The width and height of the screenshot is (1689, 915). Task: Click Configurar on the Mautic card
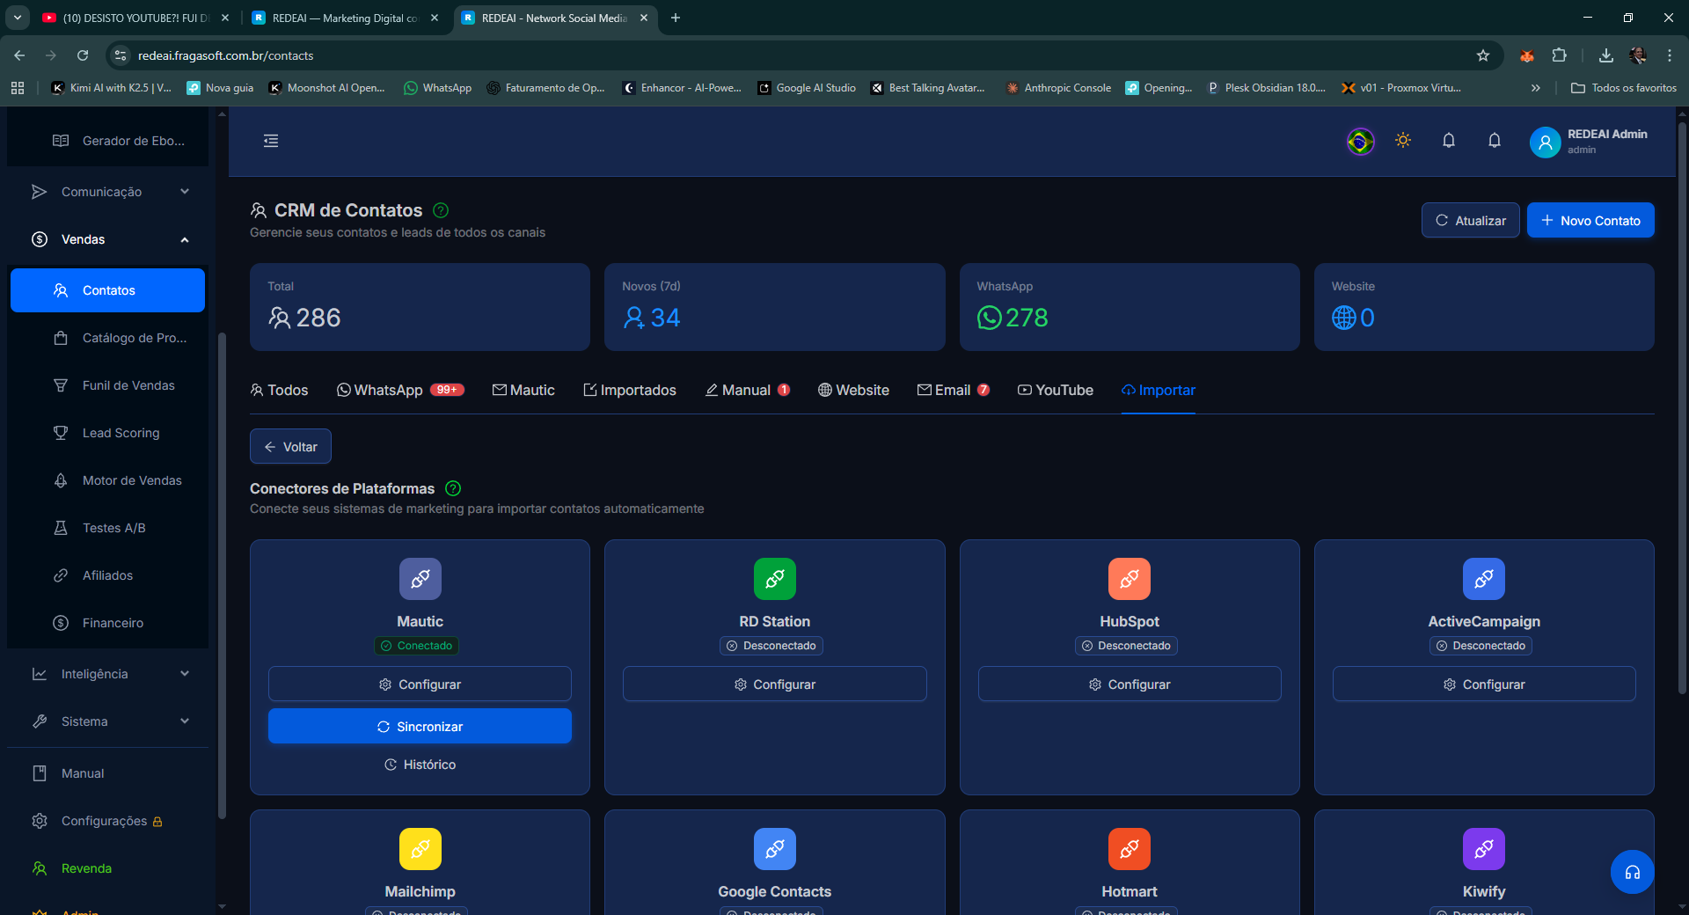[x=420, y=684]
